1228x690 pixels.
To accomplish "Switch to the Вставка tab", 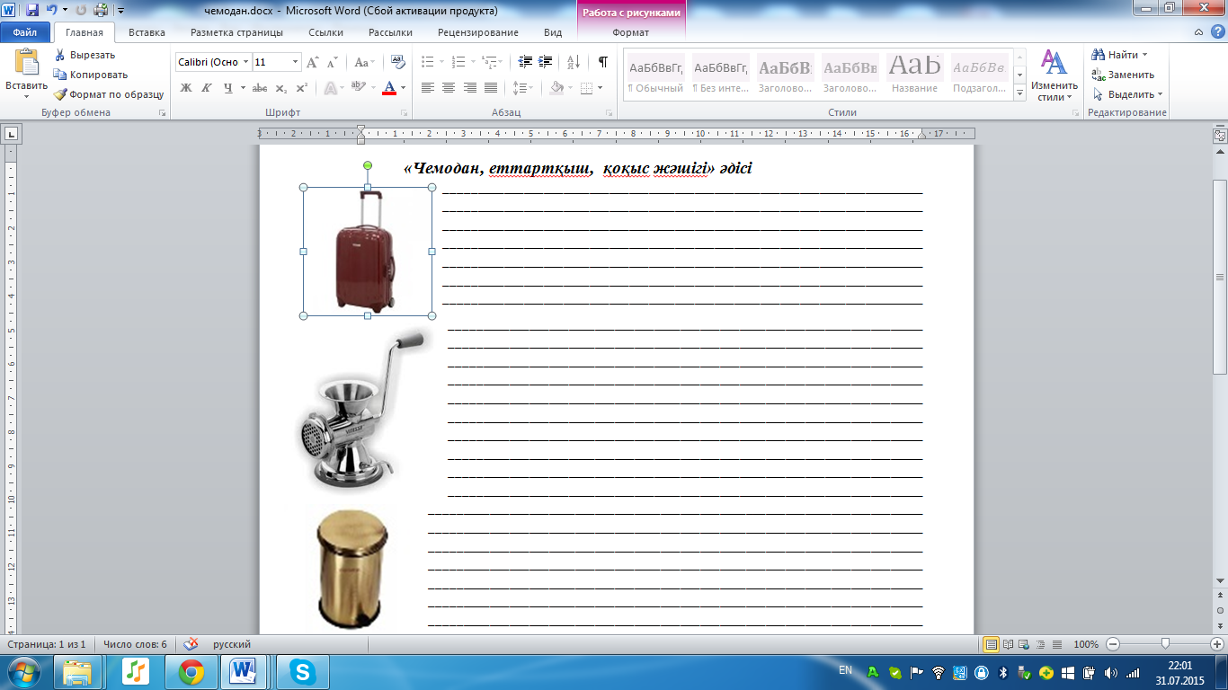I will click(147, 32).
